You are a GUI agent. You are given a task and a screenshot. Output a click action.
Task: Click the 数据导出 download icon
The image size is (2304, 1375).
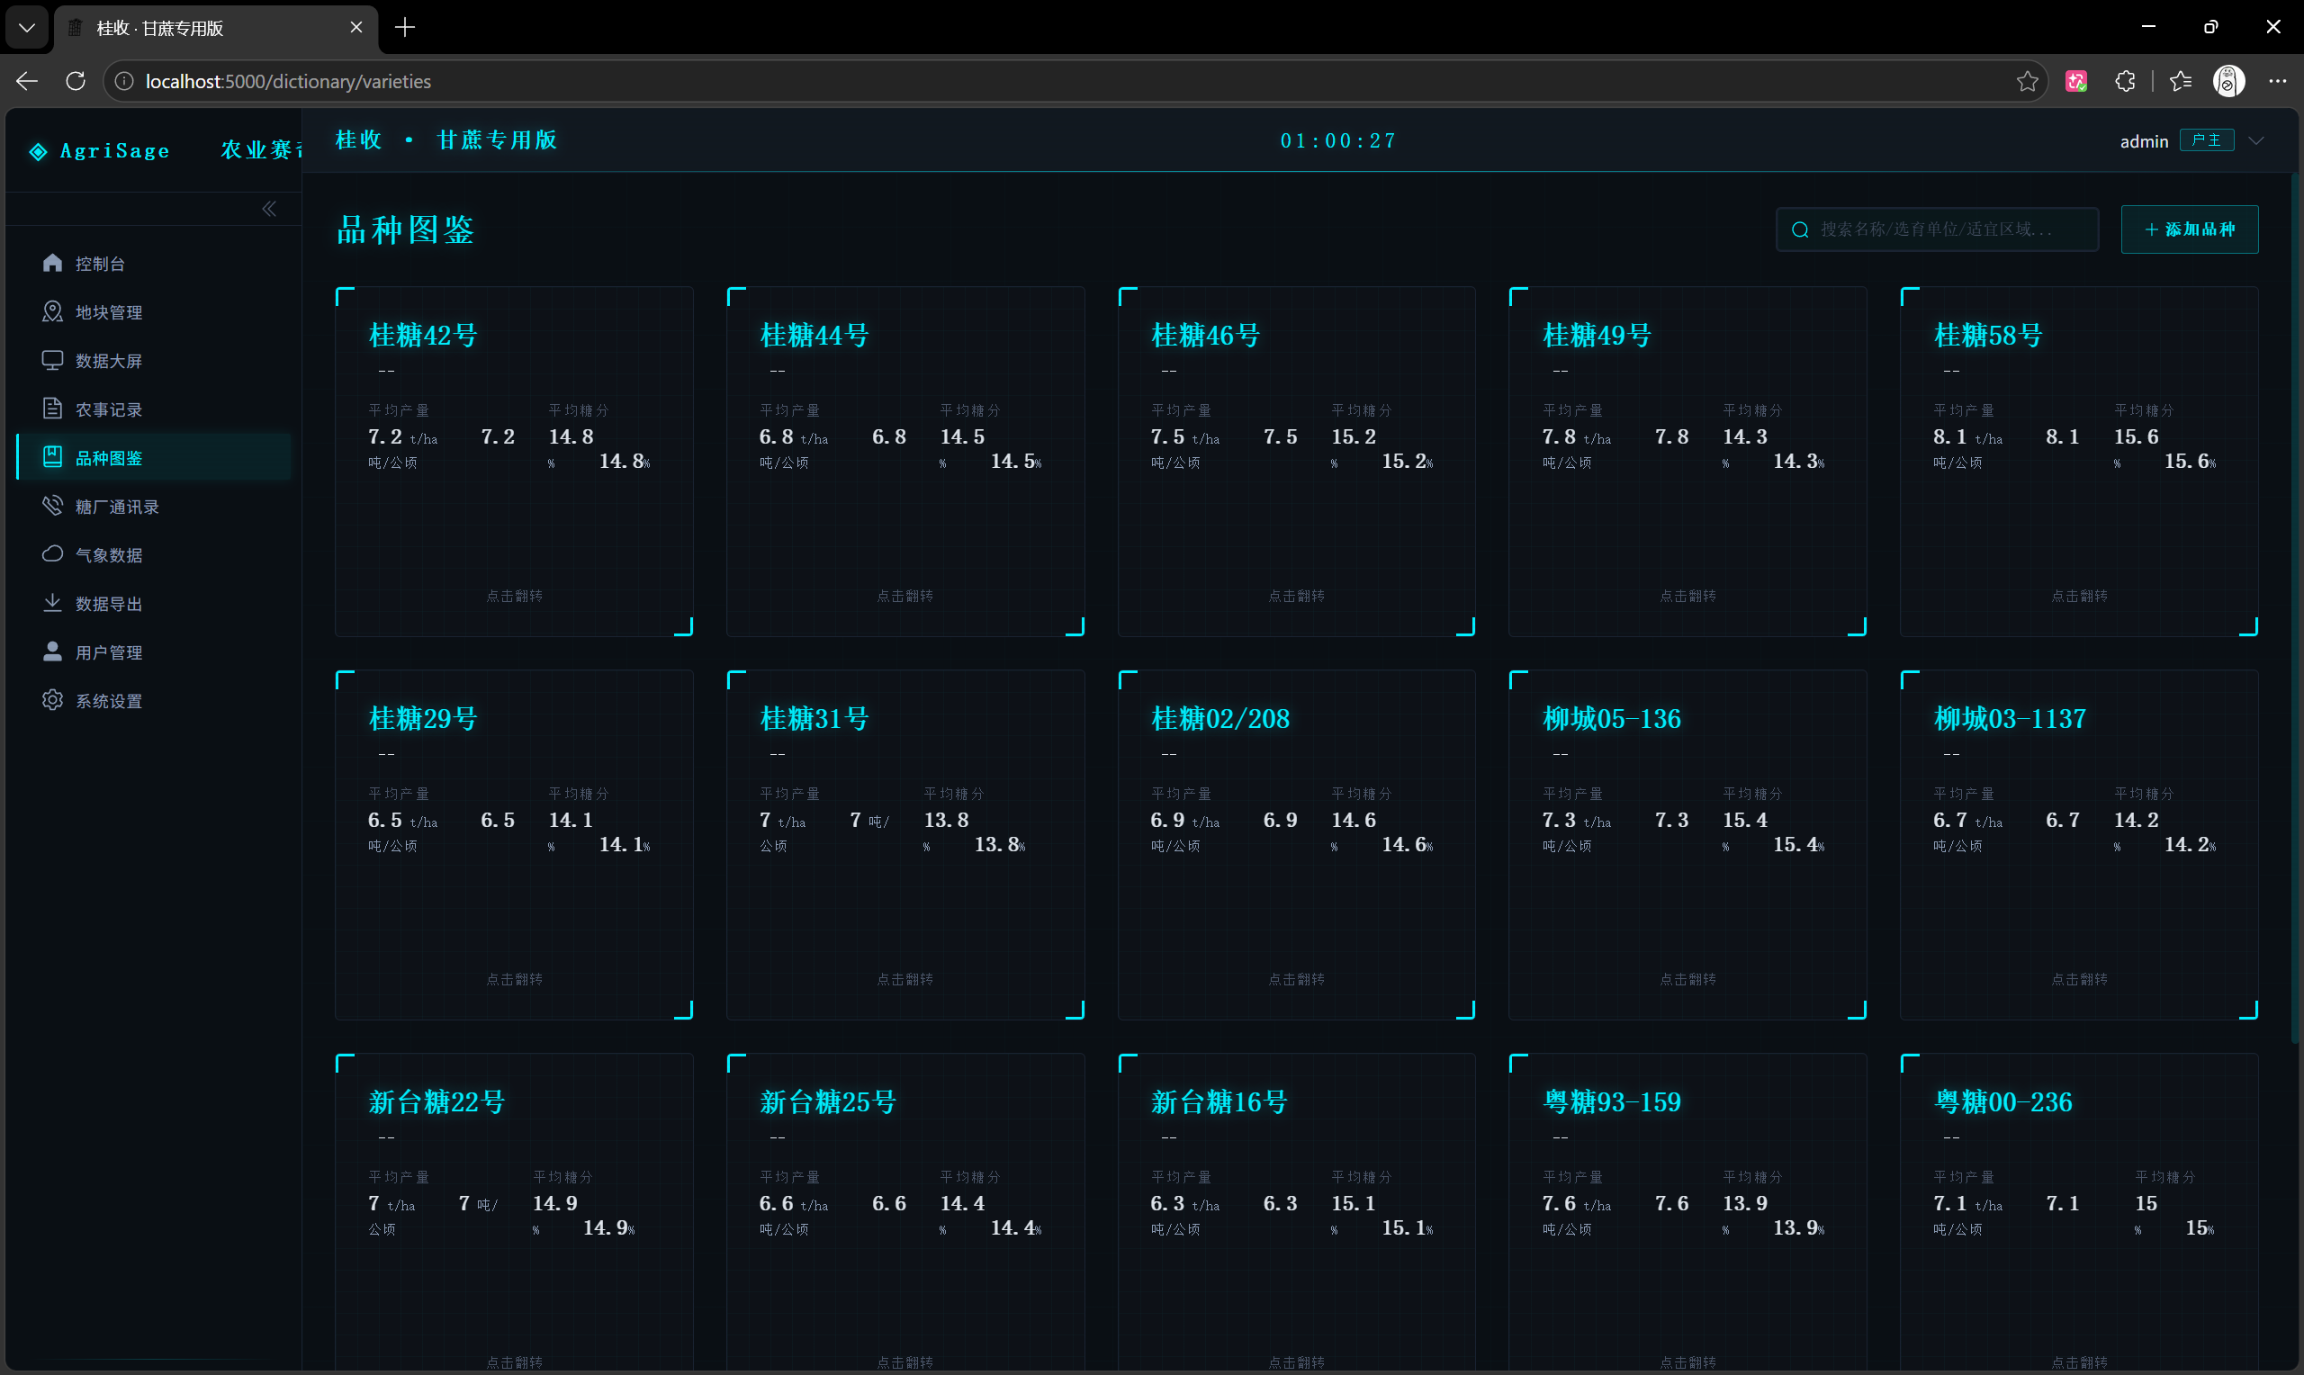[53, 603]
